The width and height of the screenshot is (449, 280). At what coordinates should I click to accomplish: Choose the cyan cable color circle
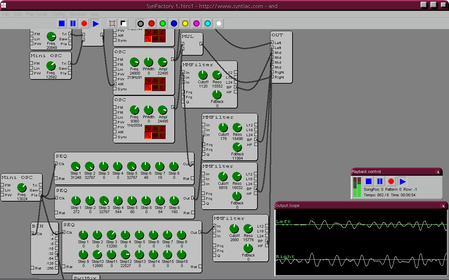(208, 24)
